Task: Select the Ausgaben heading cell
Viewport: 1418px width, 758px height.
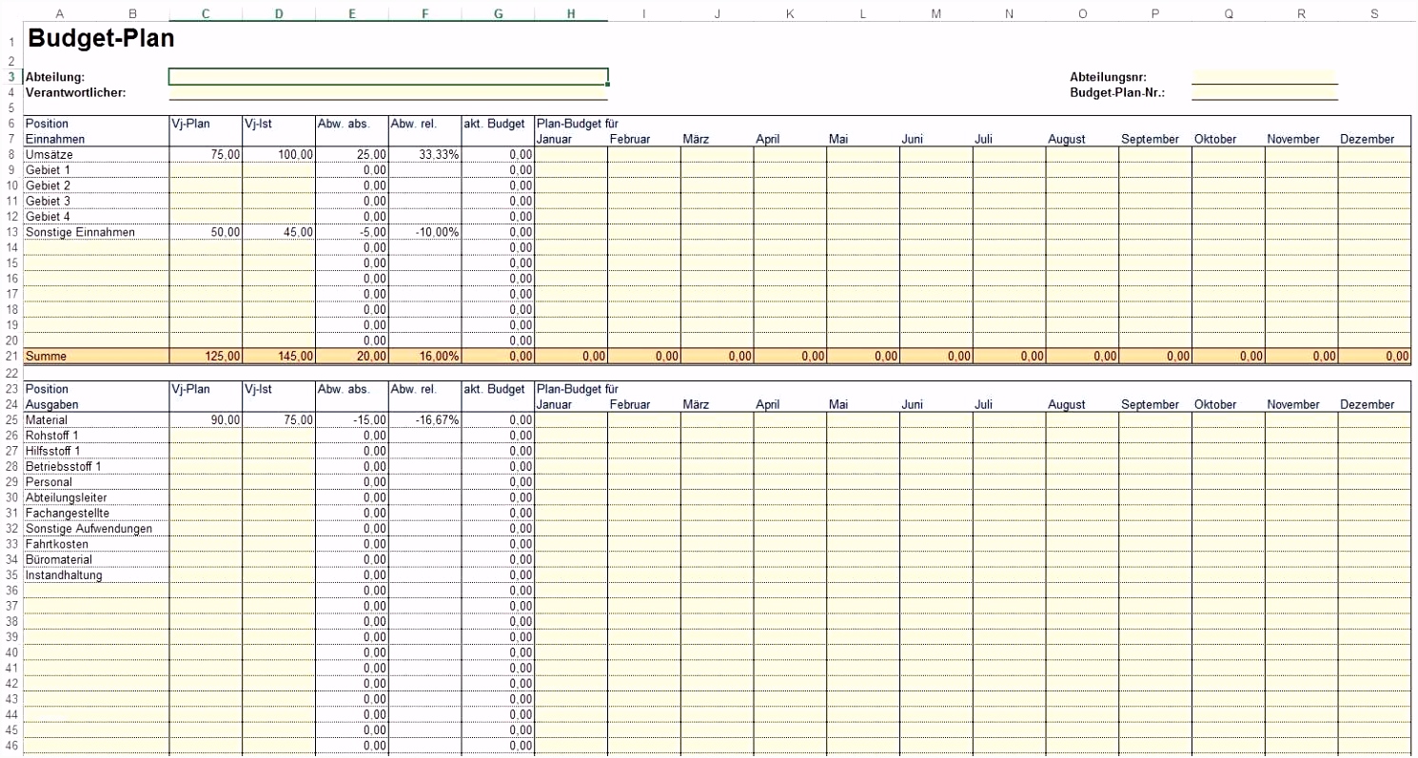Action: click(95, 404)
